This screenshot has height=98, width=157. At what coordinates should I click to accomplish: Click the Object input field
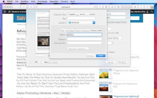[84, 39]
